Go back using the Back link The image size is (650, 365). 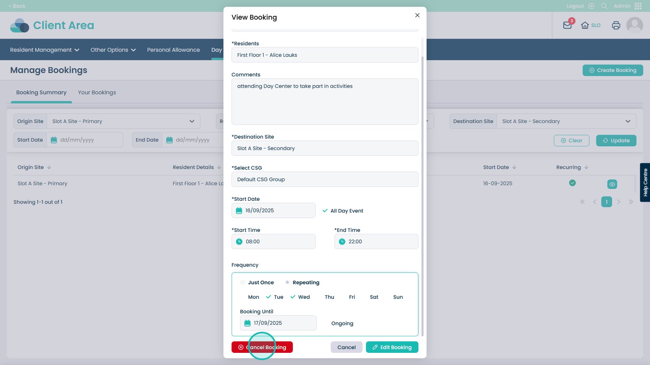tap(17, 6)
